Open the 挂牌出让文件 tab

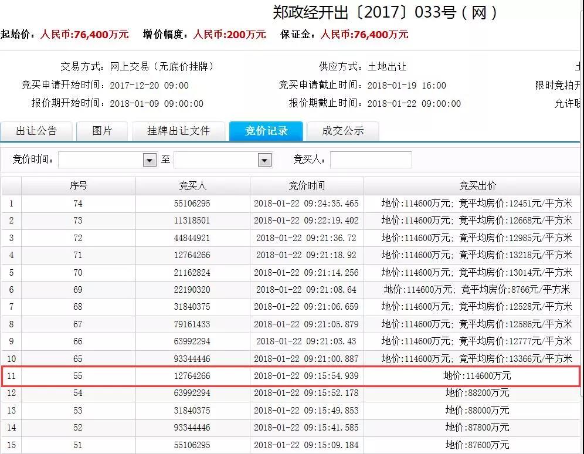click(x=178, y=131)
